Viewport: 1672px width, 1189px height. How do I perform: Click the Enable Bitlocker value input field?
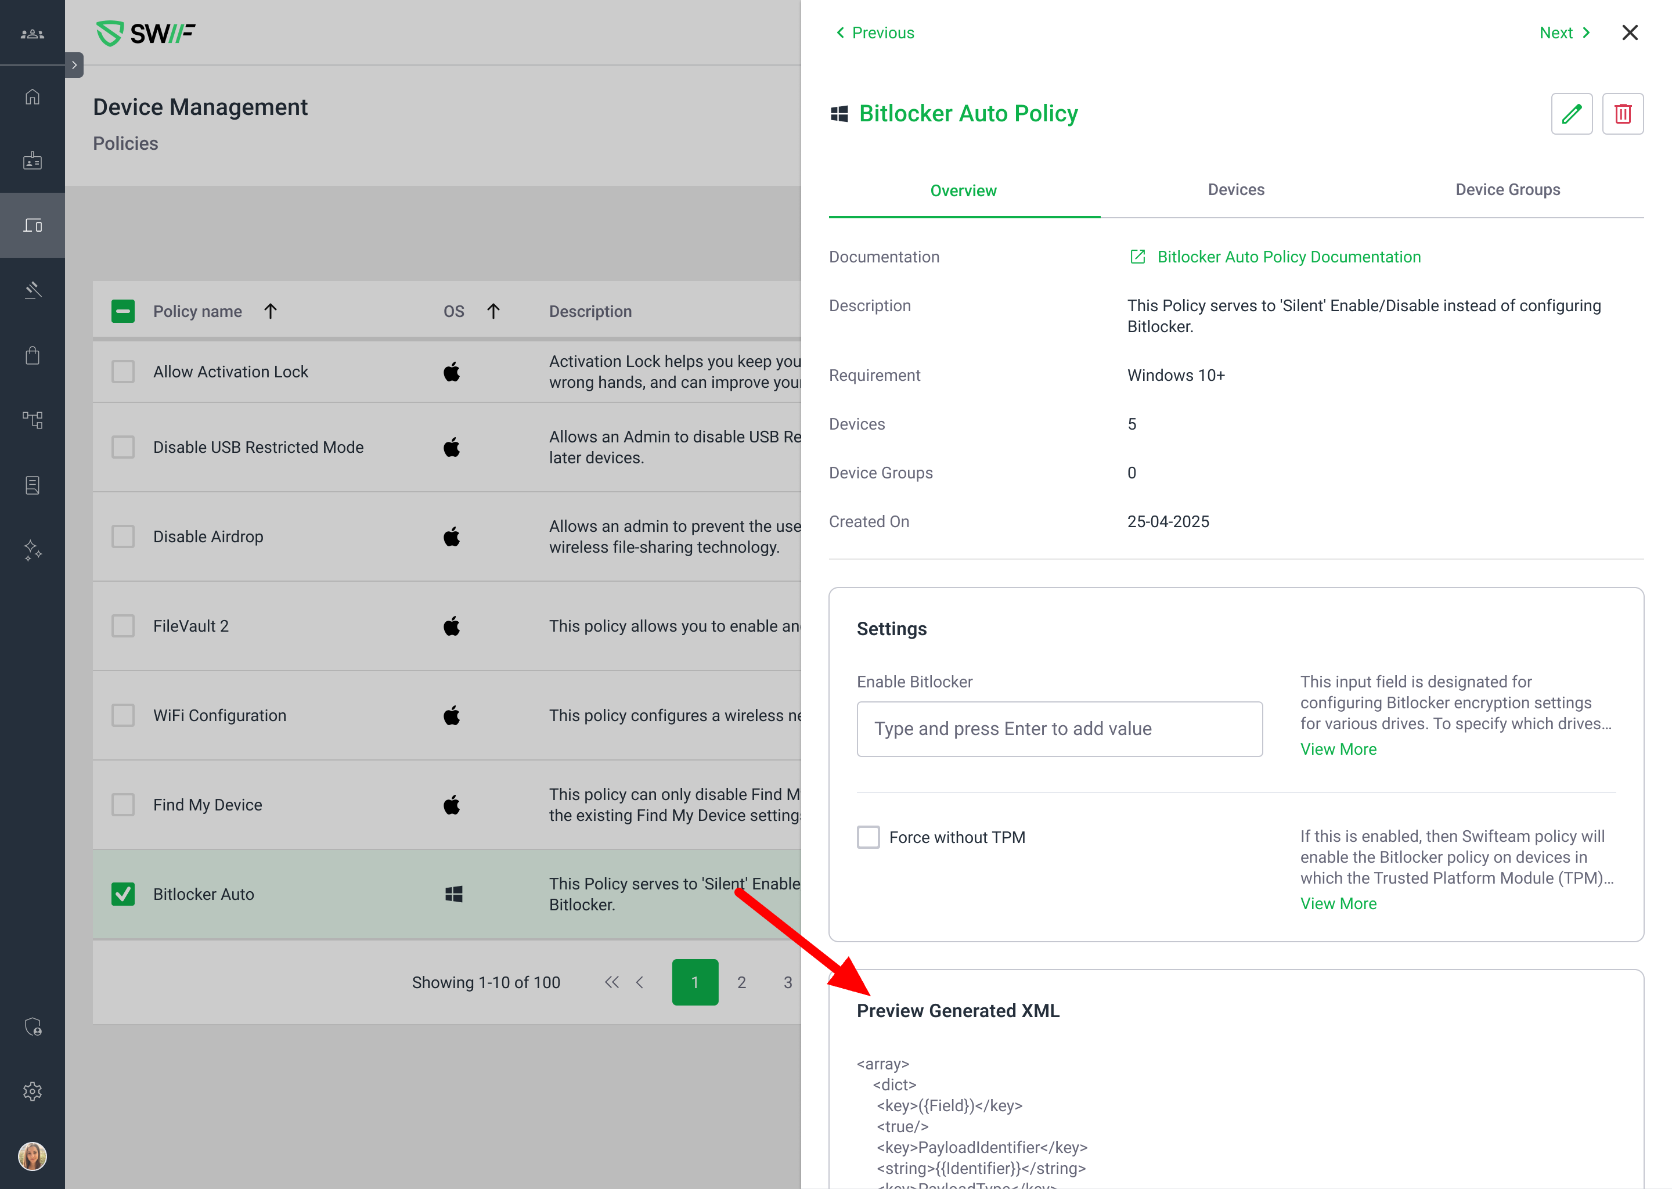[x=1058, y=729]
